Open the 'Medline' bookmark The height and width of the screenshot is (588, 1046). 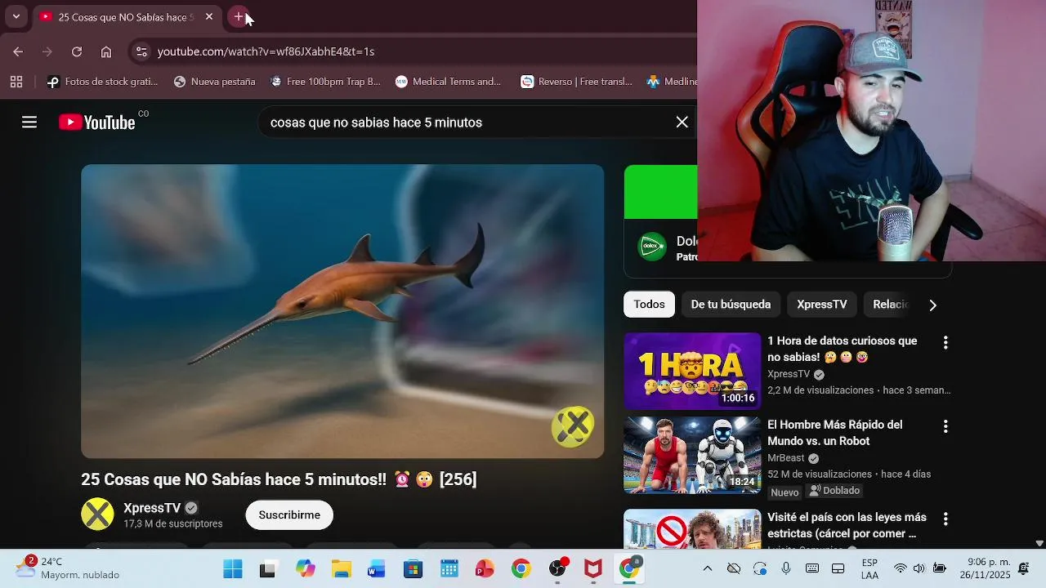672,82
